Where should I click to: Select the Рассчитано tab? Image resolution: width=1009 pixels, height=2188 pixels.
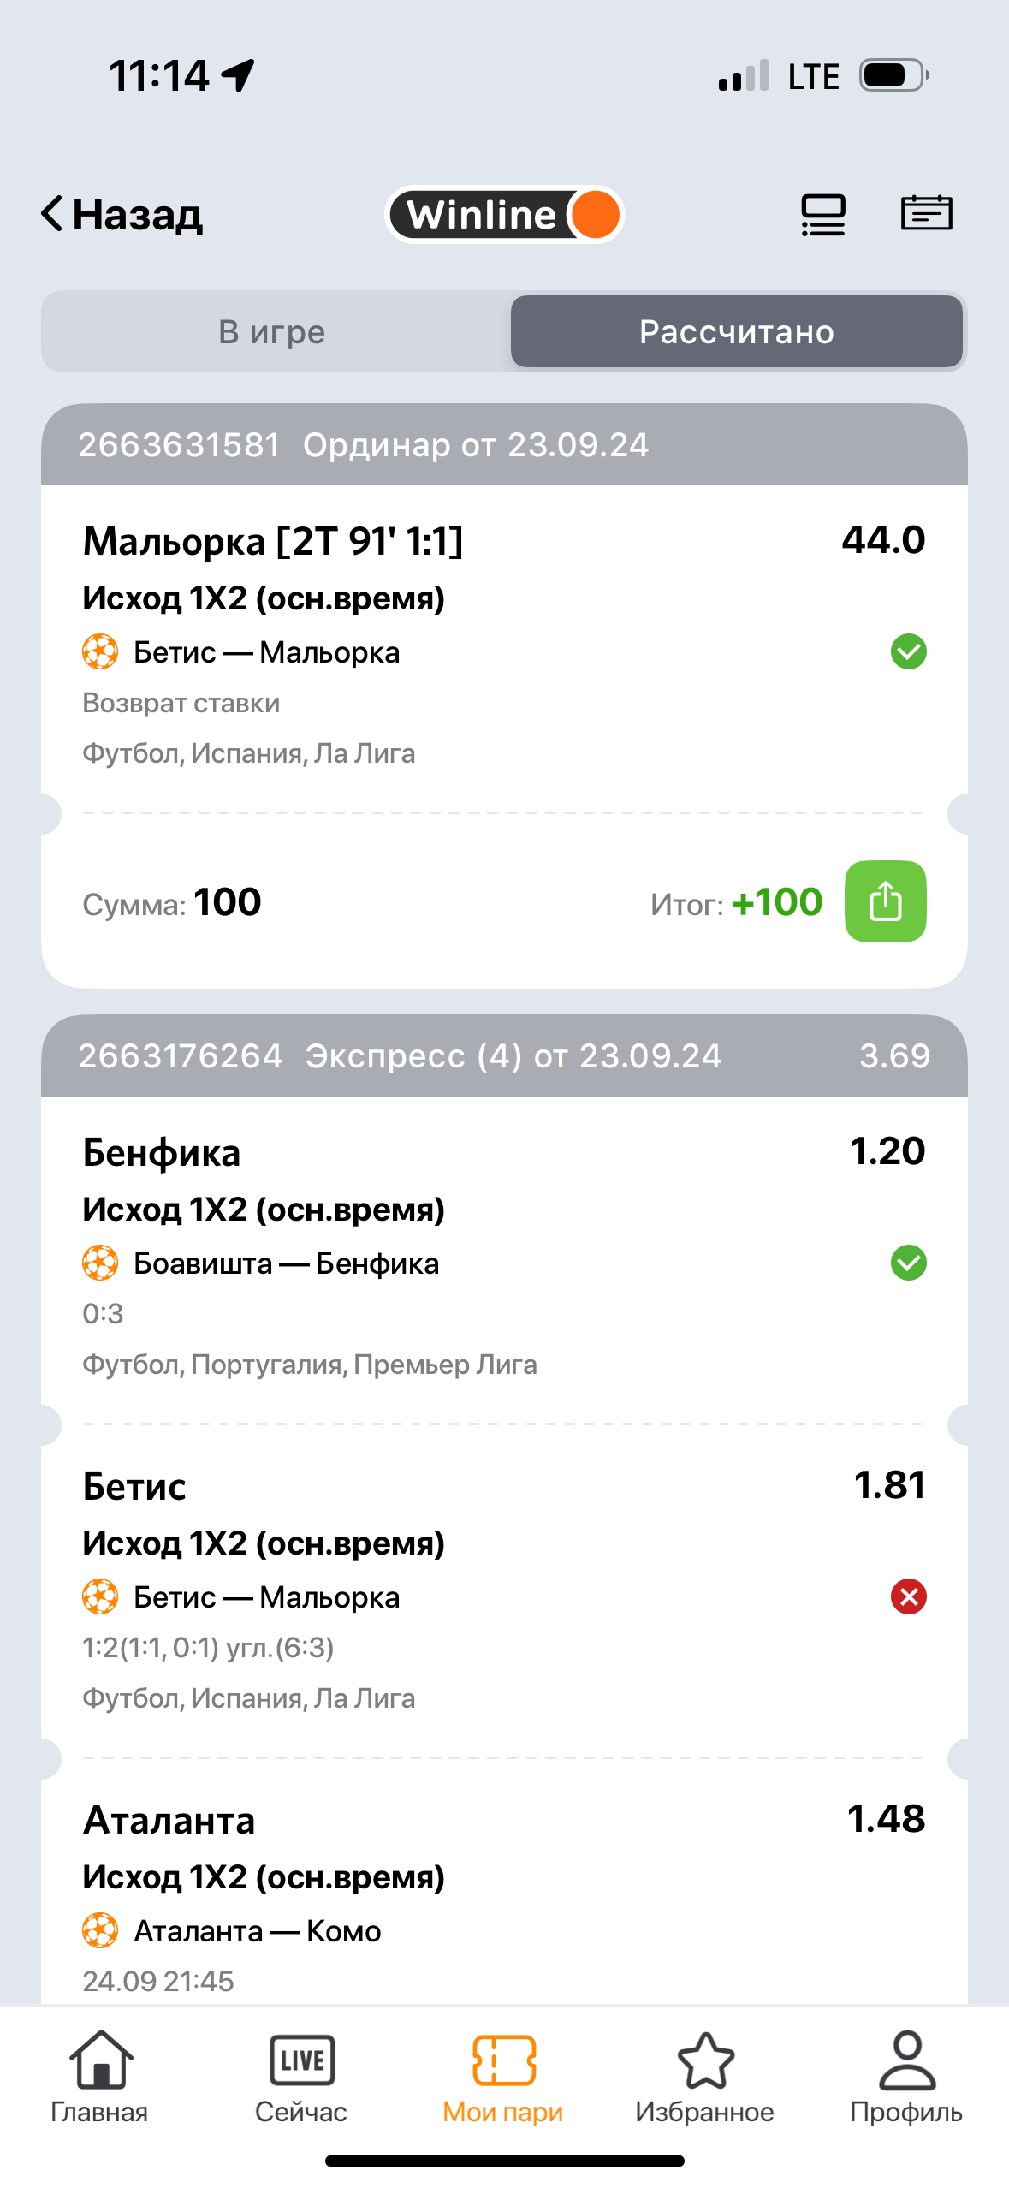[x=736, y=332]
